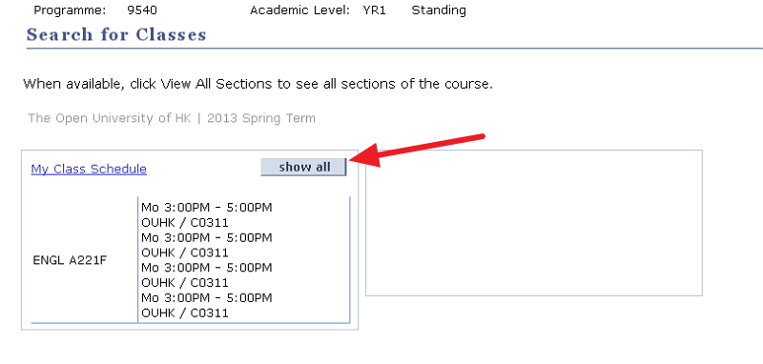Select the second OUHK / C0311 location line
Viewport: 763px width, 364px height.
pos(185,253)
